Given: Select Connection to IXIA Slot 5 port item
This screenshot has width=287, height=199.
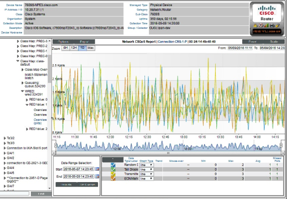Looking at the screenshot, I should [27, 148].
